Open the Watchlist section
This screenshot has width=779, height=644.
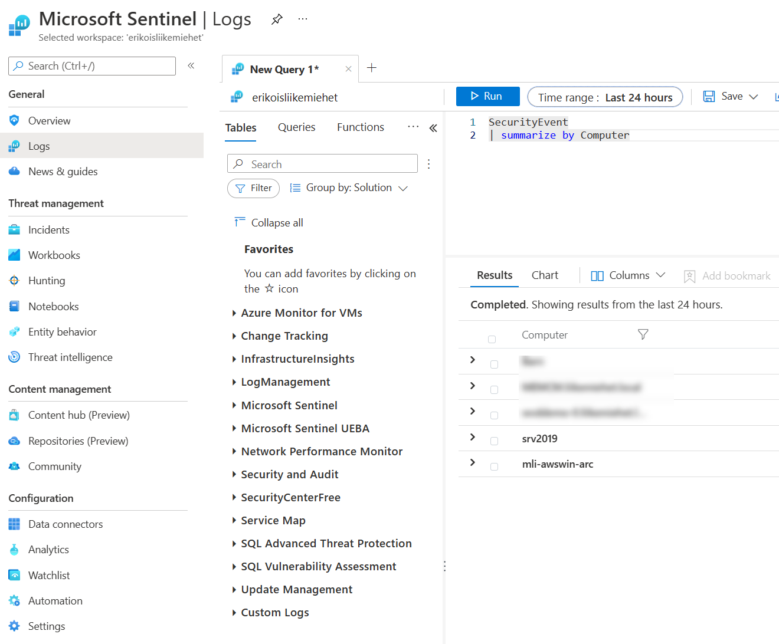(48, 575)
